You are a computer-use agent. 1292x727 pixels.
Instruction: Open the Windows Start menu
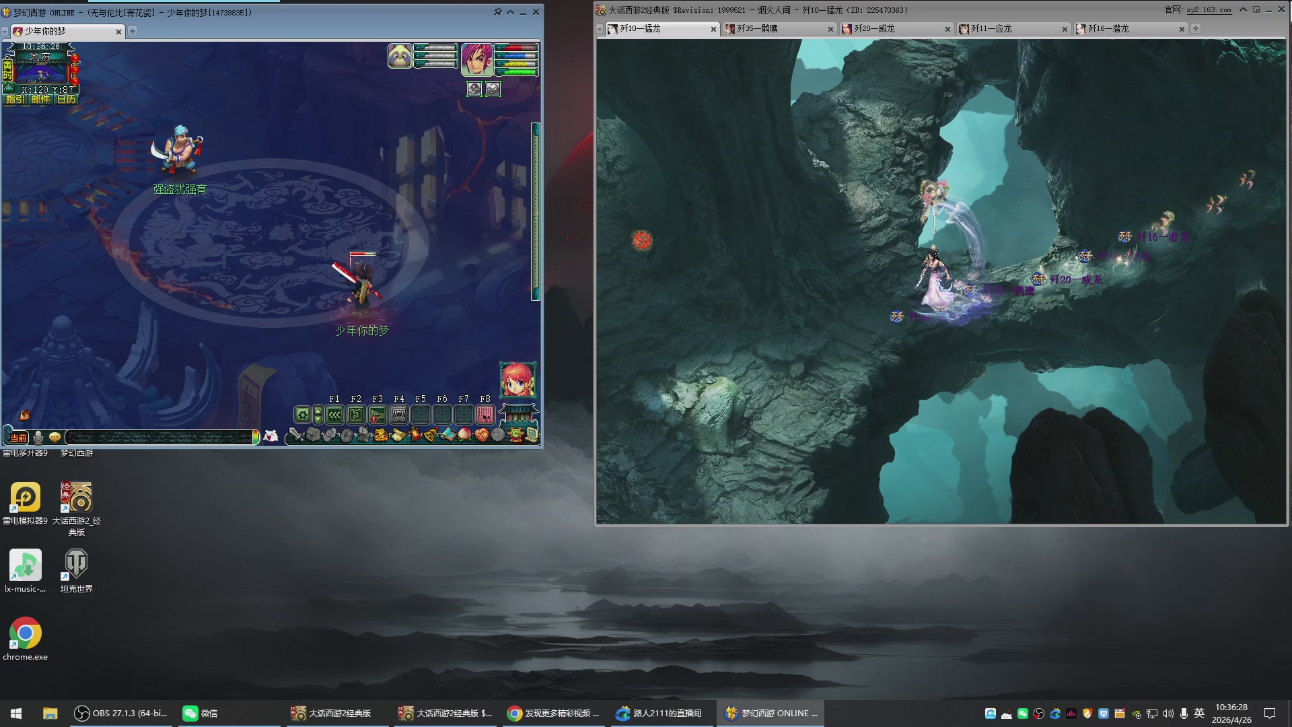coord(16,714)
